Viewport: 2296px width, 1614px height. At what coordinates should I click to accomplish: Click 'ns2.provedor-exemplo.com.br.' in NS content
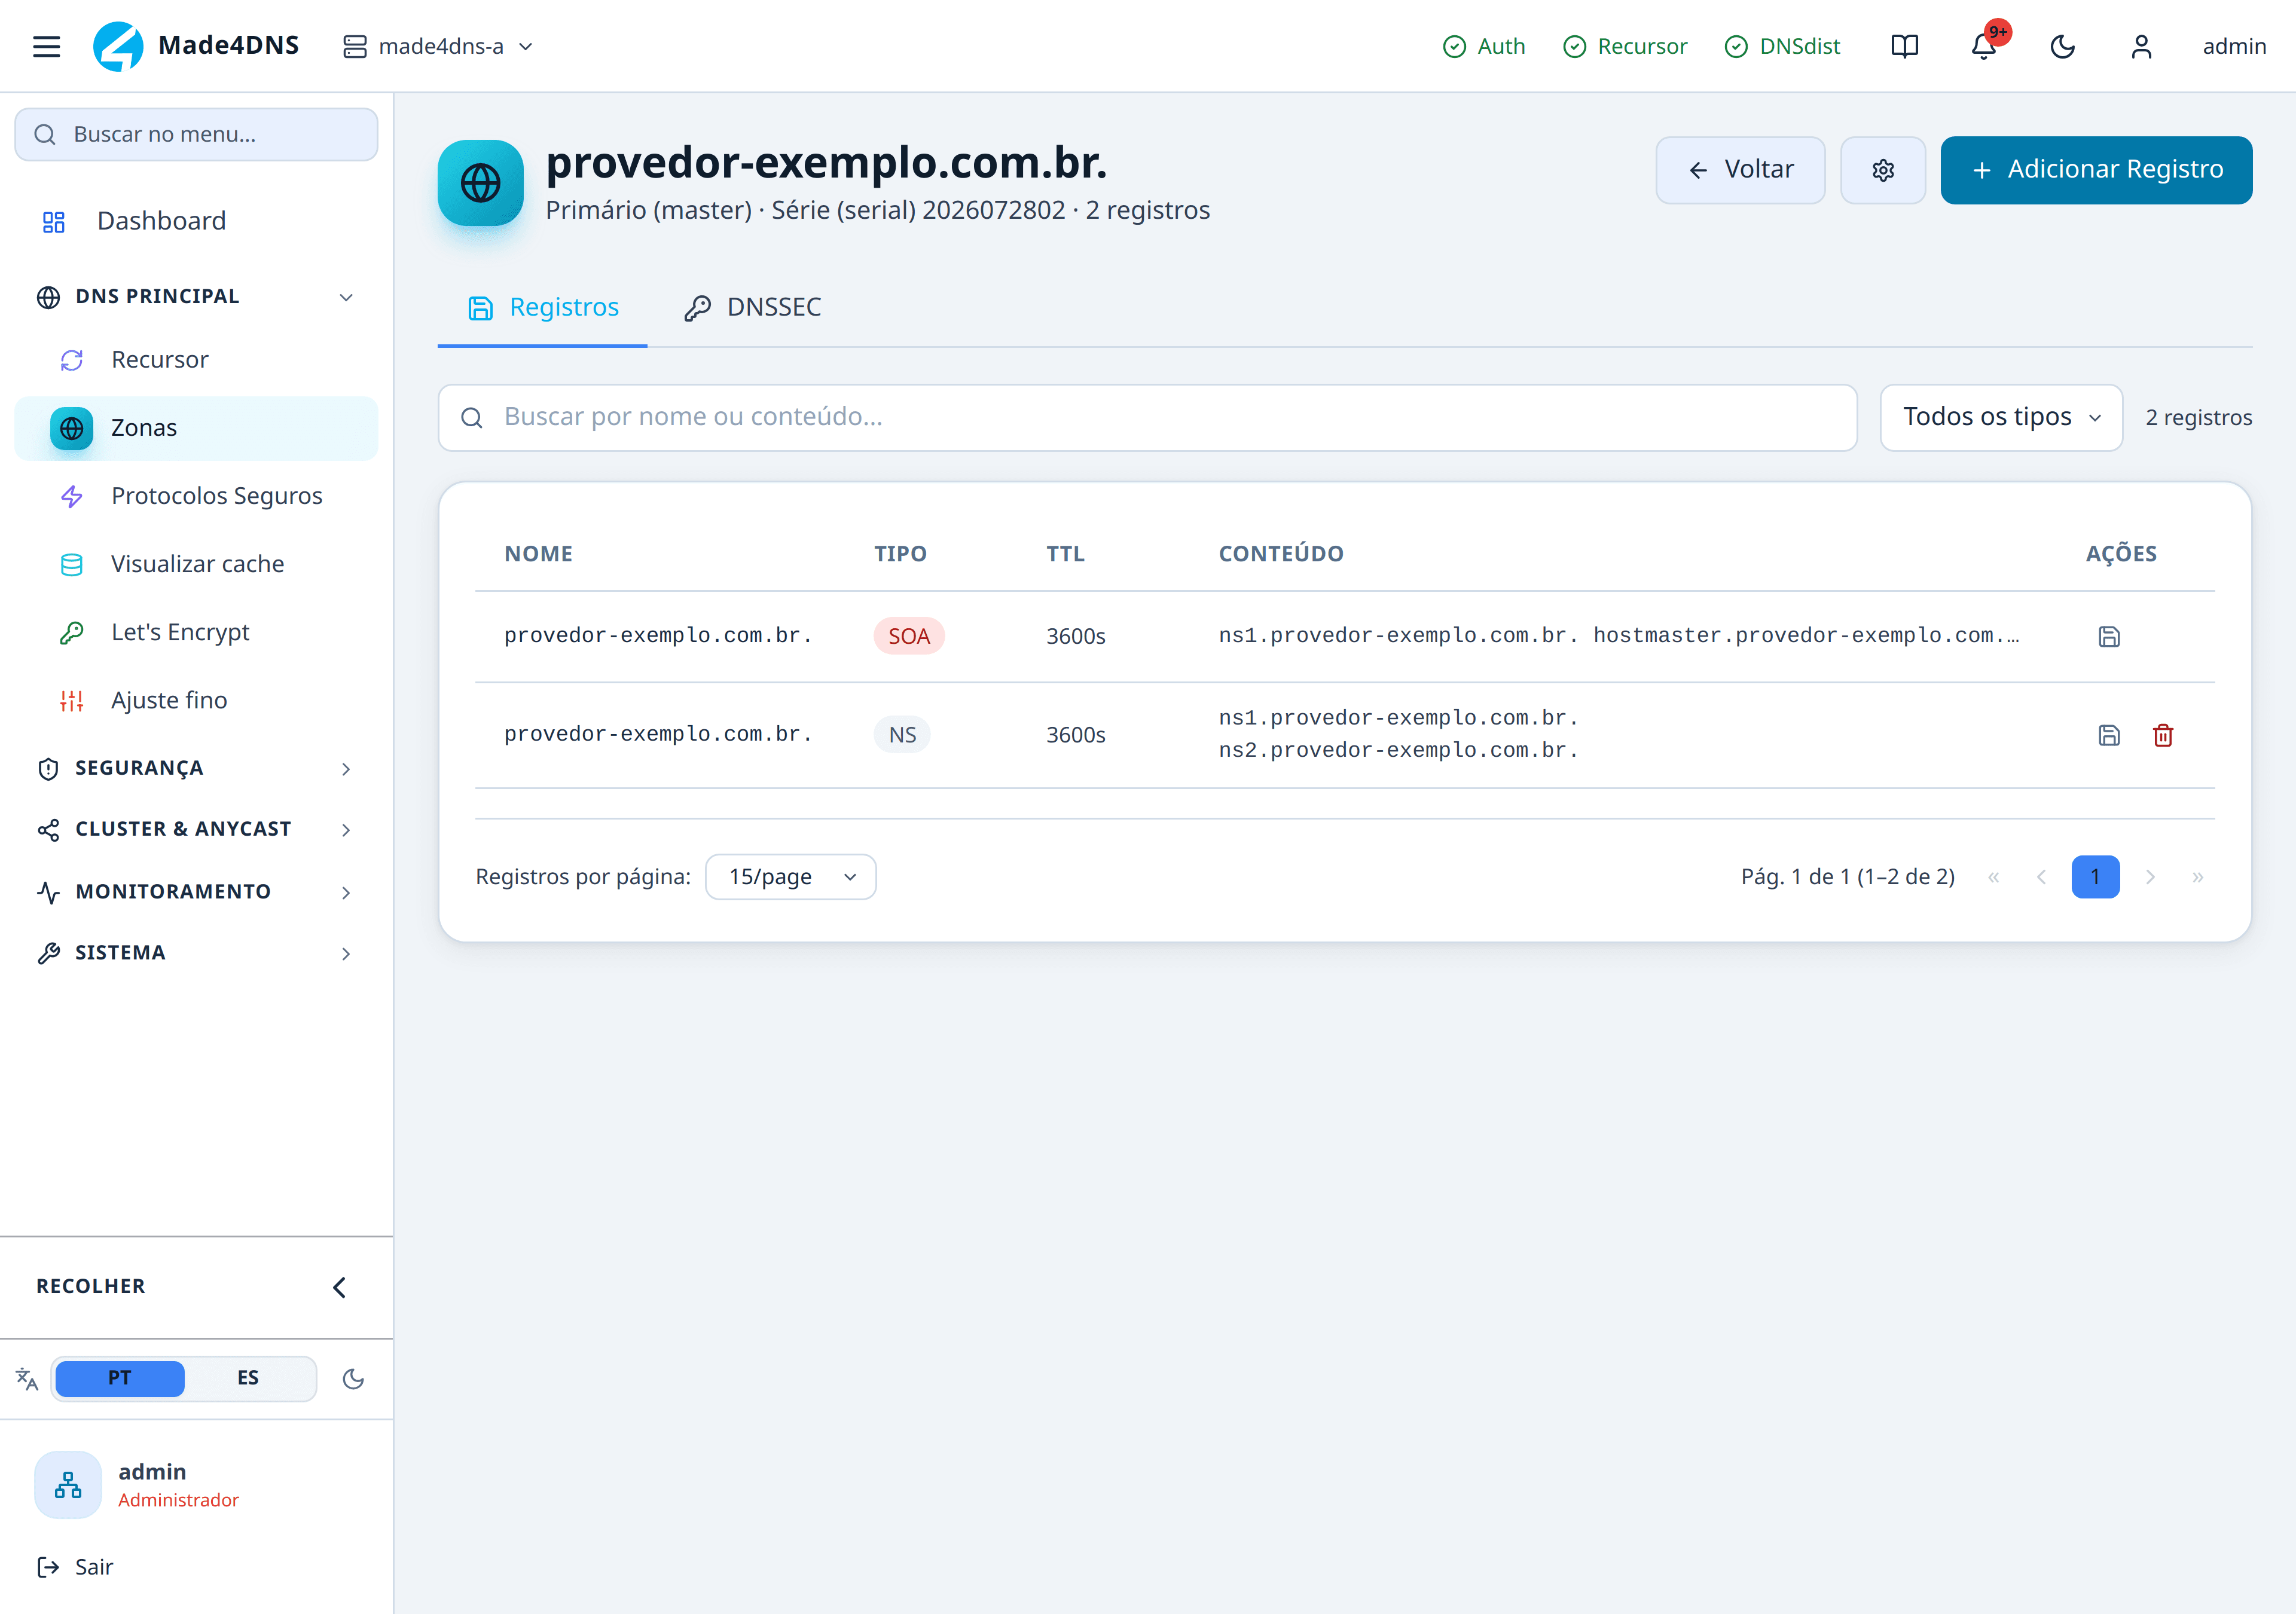coord(1398,750)
